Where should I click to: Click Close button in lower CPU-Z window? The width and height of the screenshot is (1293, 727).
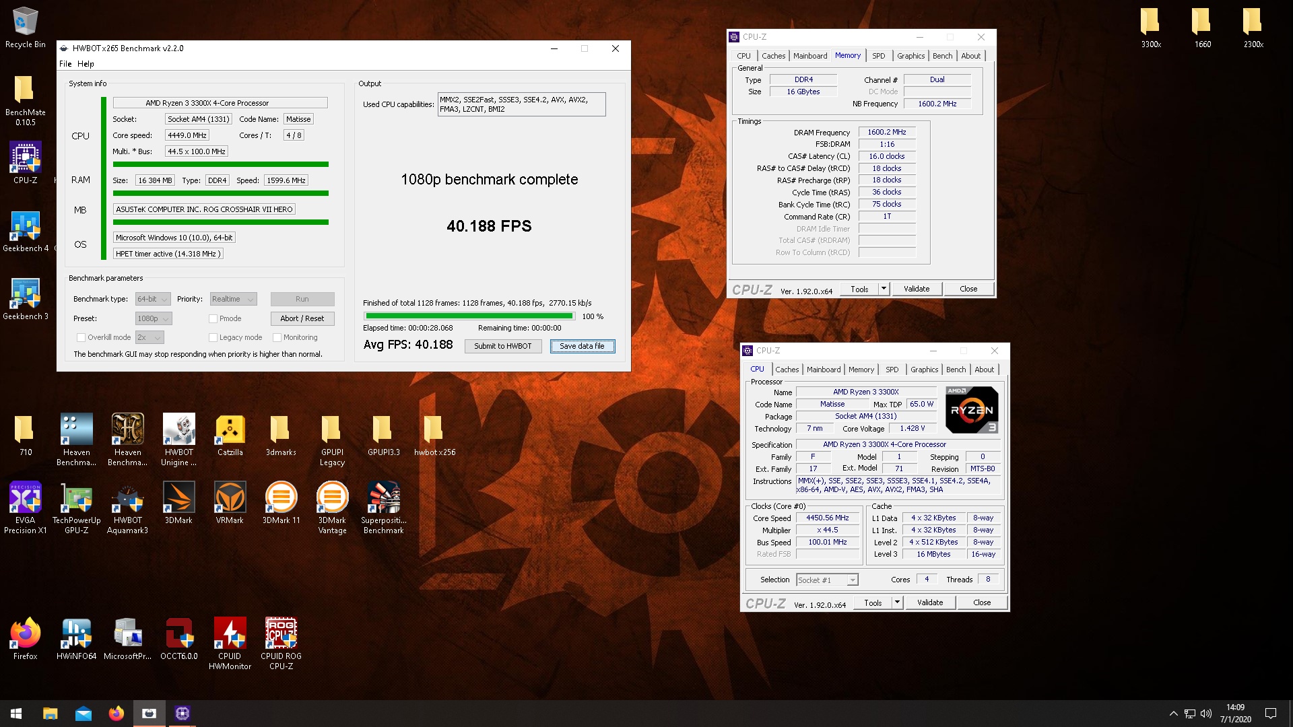[x=981, y=602]
